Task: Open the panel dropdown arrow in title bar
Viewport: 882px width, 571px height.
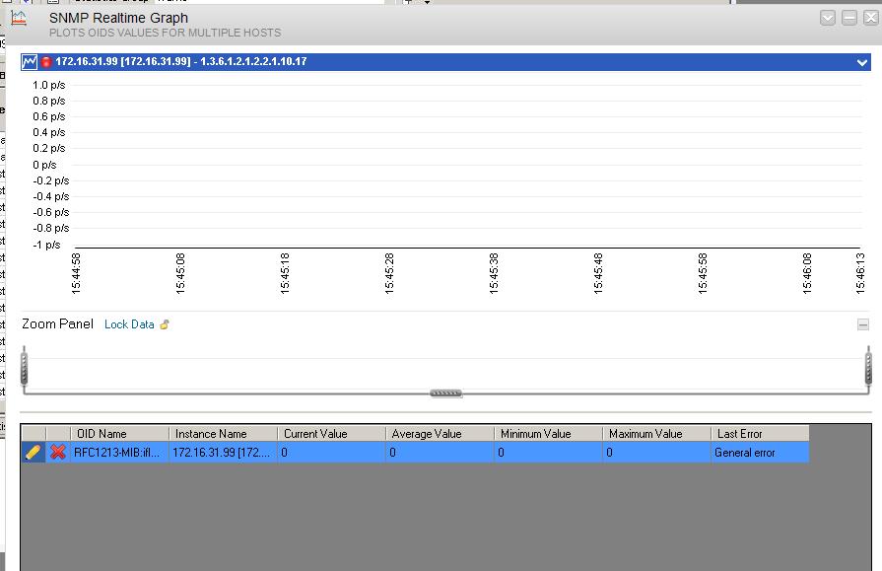Action: (828, 18)
